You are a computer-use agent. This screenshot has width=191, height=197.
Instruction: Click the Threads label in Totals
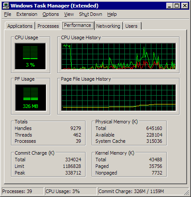(x=23, y=135)
